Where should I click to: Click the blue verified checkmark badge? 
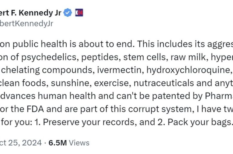click(x=68, y=13)
